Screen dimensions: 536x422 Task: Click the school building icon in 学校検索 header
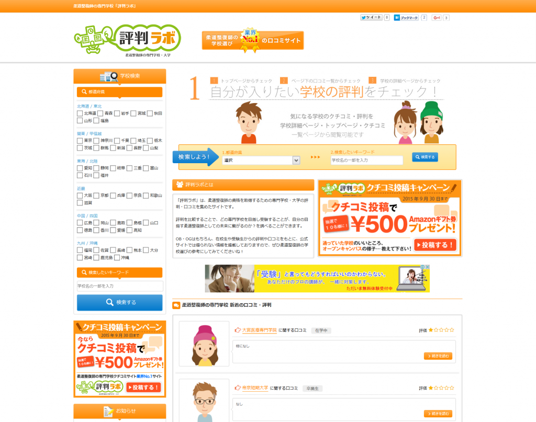pos(108,76)
